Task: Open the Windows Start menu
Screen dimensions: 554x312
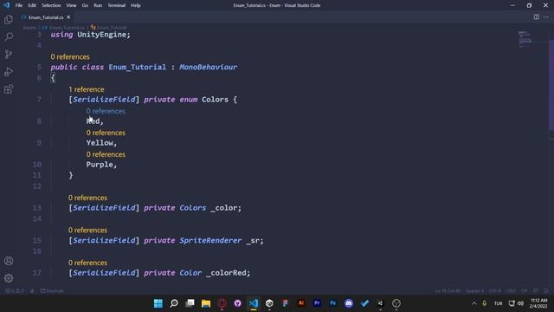Action: pyautogui.click(x=158, y=303)
